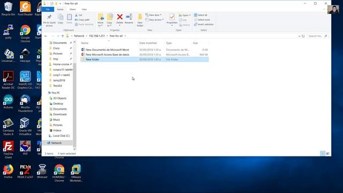The width and height of the screenshot is (343, 193).
Task: Click Select none
Action: coord(202,20)
